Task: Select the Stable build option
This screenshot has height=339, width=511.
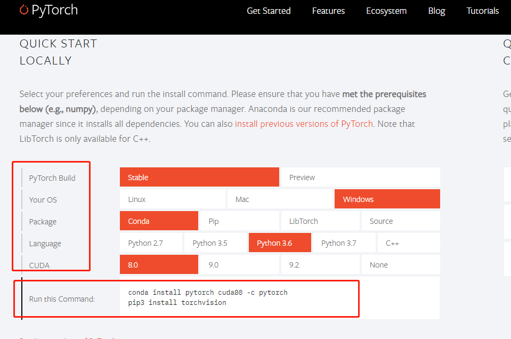Action: 199,177
